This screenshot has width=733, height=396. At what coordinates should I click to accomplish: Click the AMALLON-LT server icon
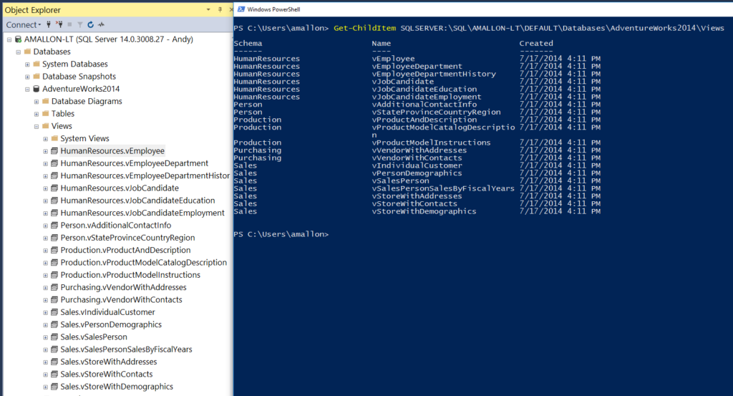pyautogui.click(x=18, y=39)
